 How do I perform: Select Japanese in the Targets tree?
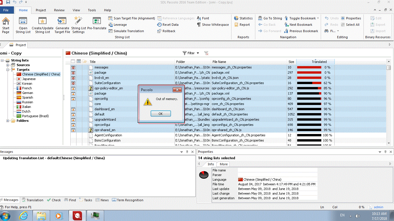tap(29, 79)
